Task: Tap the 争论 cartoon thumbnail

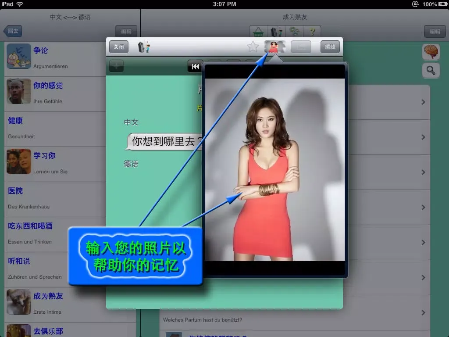Action: pyautogui.click(x=18, y=56)
